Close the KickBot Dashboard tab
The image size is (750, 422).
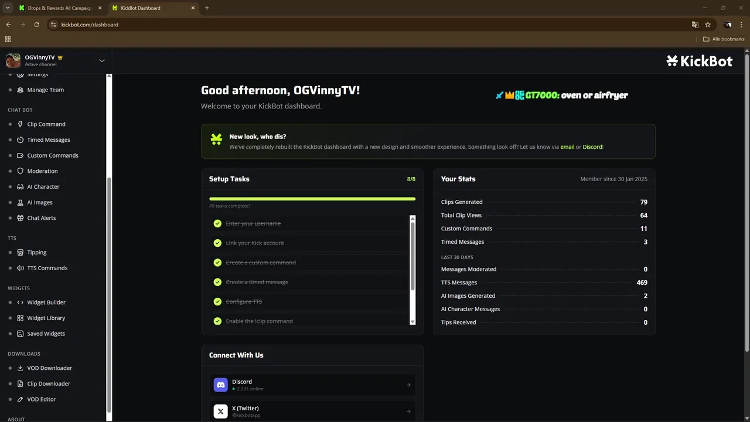pos(193,8)
